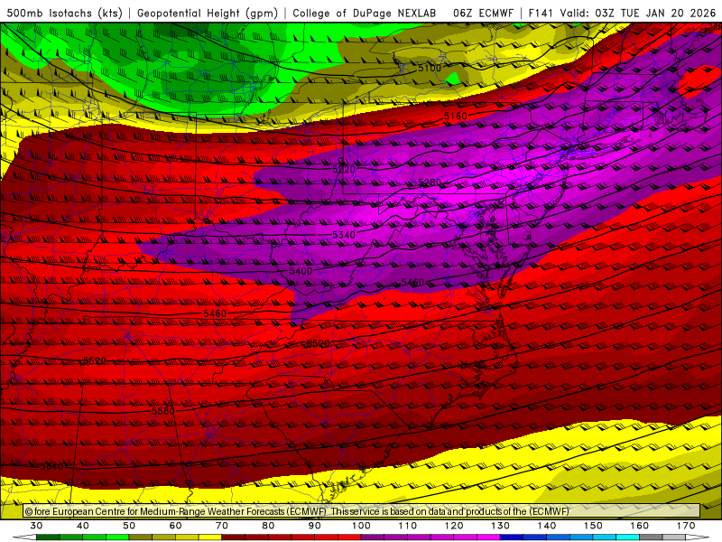Click the colorbar value label 80
Viewport: 722px width, 542px height.
click(x=268, y=526)
